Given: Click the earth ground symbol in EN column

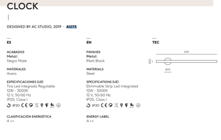Looking at the screenshot, I should 138,105.
